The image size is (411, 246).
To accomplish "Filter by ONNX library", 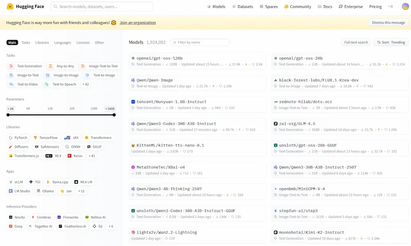I will [73, 147].
